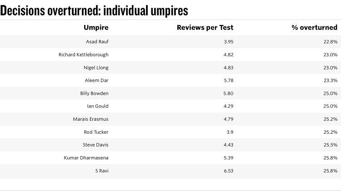This screenshot has width=341, height=191.
Task: Select the Asad Rauf name cell
Action: coord(97,42)
